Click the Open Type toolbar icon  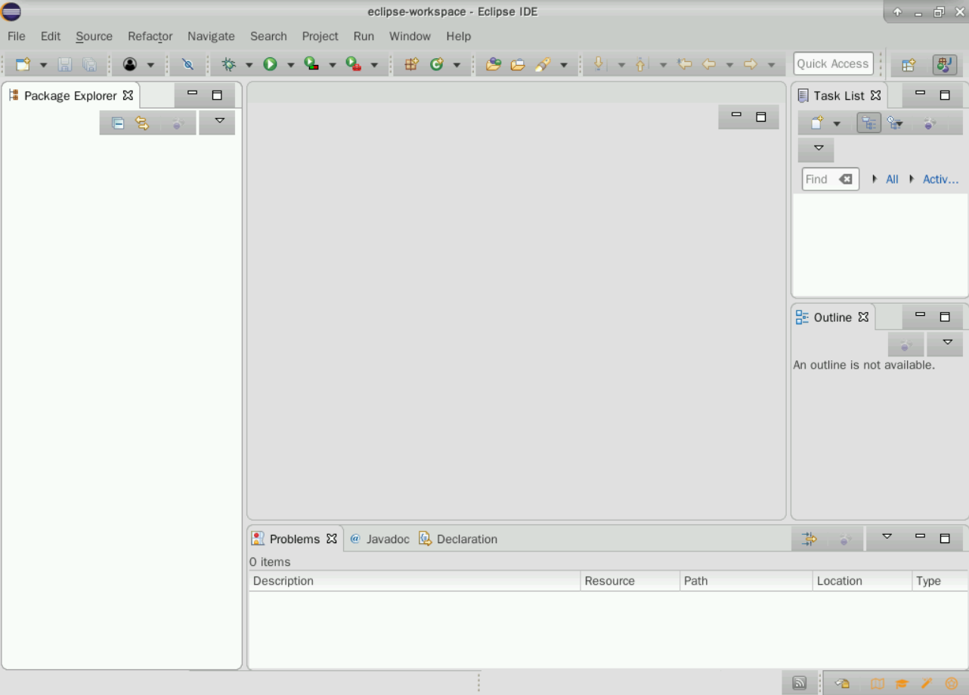pyautogui.click(x=493, y=65)
